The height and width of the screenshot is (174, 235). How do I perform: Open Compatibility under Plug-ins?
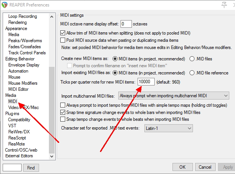click(x=19, y=120)
